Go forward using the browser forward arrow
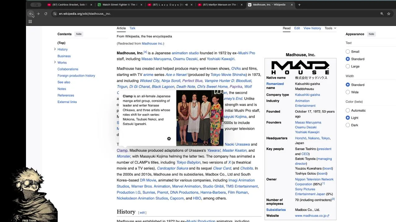 click(x=38, y=14)
